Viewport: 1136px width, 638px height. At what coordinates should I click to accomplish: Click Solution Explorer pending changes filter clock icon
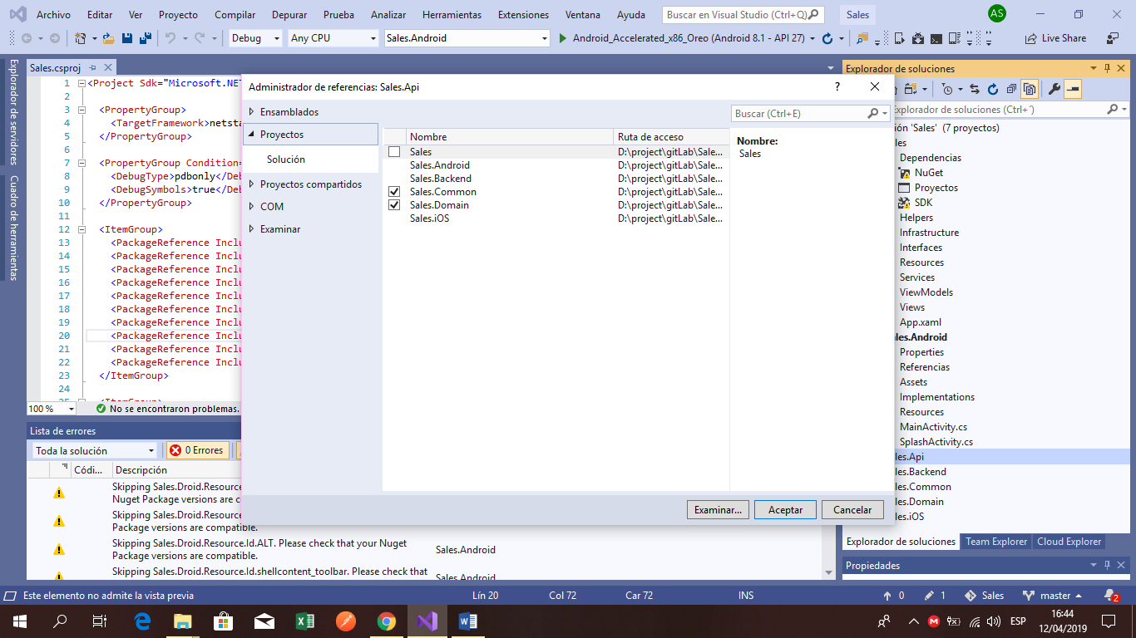pyautogui.click(x=947, y=89)
